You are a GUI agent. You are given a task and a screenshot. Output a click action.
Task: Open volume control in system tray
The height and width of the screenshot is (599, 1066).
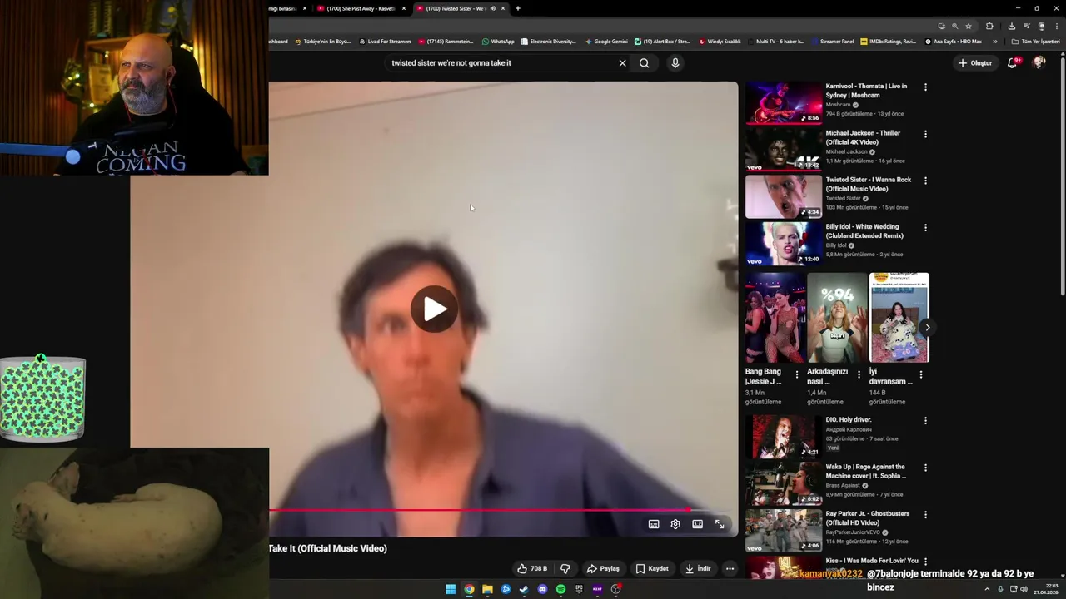pyautogui.click(x=1024, y=589)
